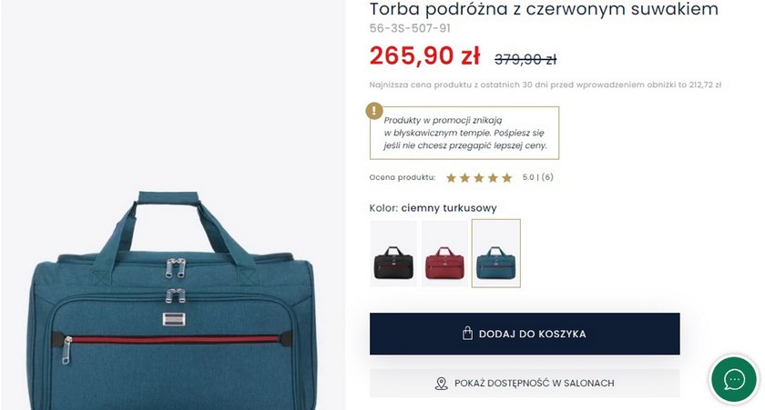Open the green chat bubble icon
The height and width of the screenshot is (410, 765).
(x=734, y=380)
